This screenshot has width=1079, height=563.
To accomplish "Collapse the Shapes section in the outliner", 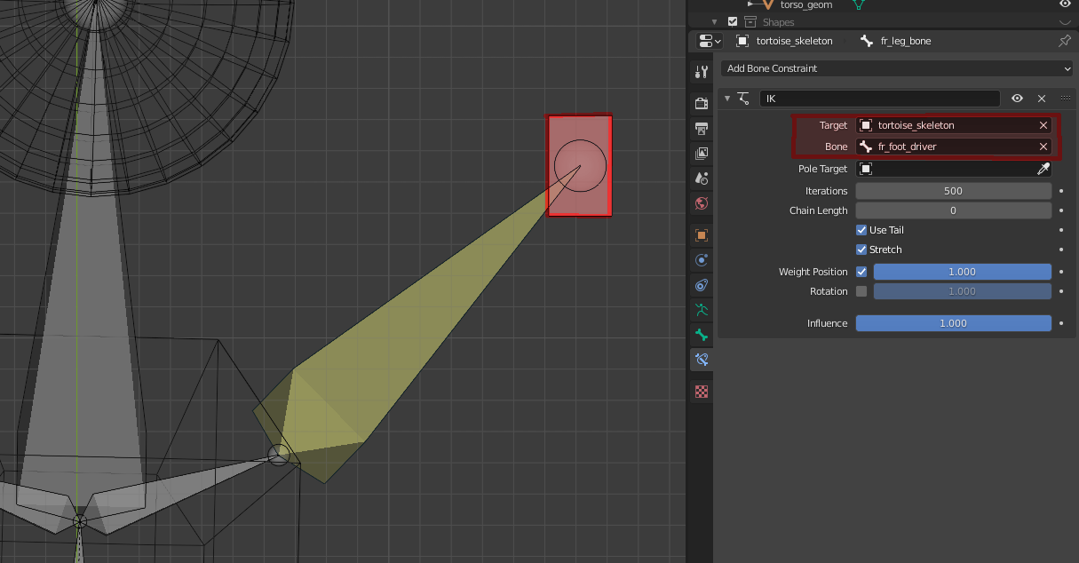I will click(x=714, y=21).
